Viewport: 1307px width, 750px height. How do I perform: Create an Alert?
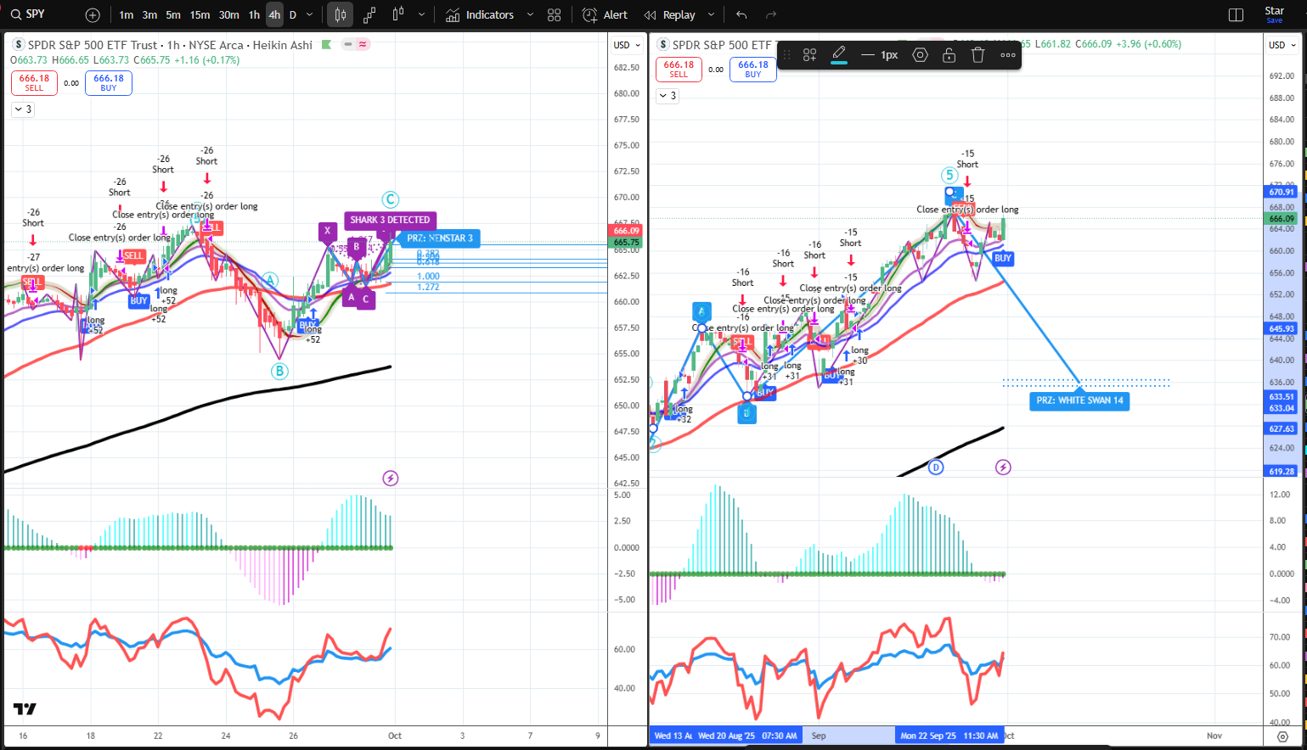(605, 15)
